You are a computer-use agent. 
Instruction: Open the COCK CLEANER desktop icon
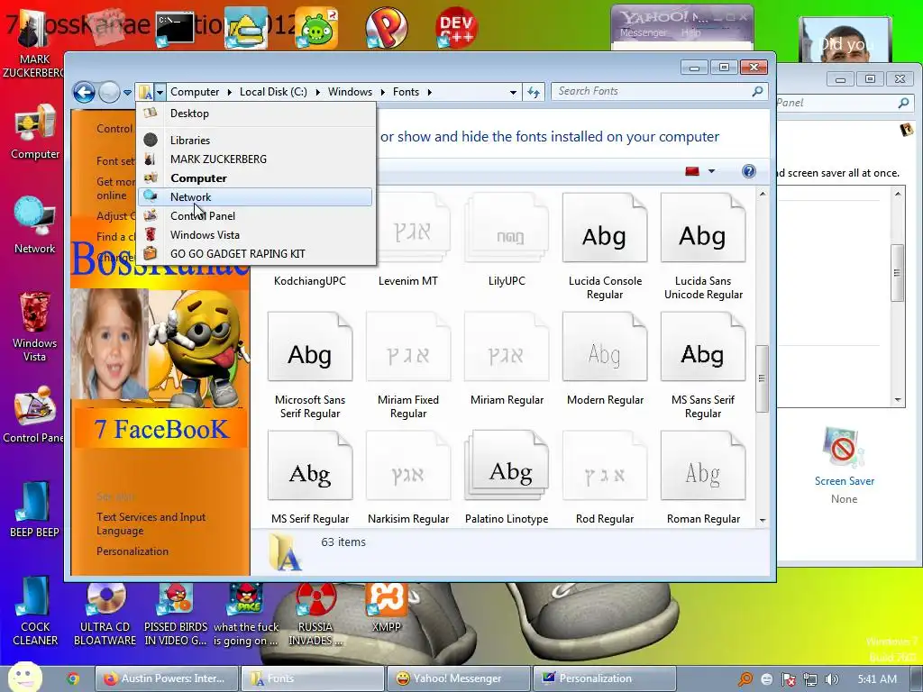35,611
